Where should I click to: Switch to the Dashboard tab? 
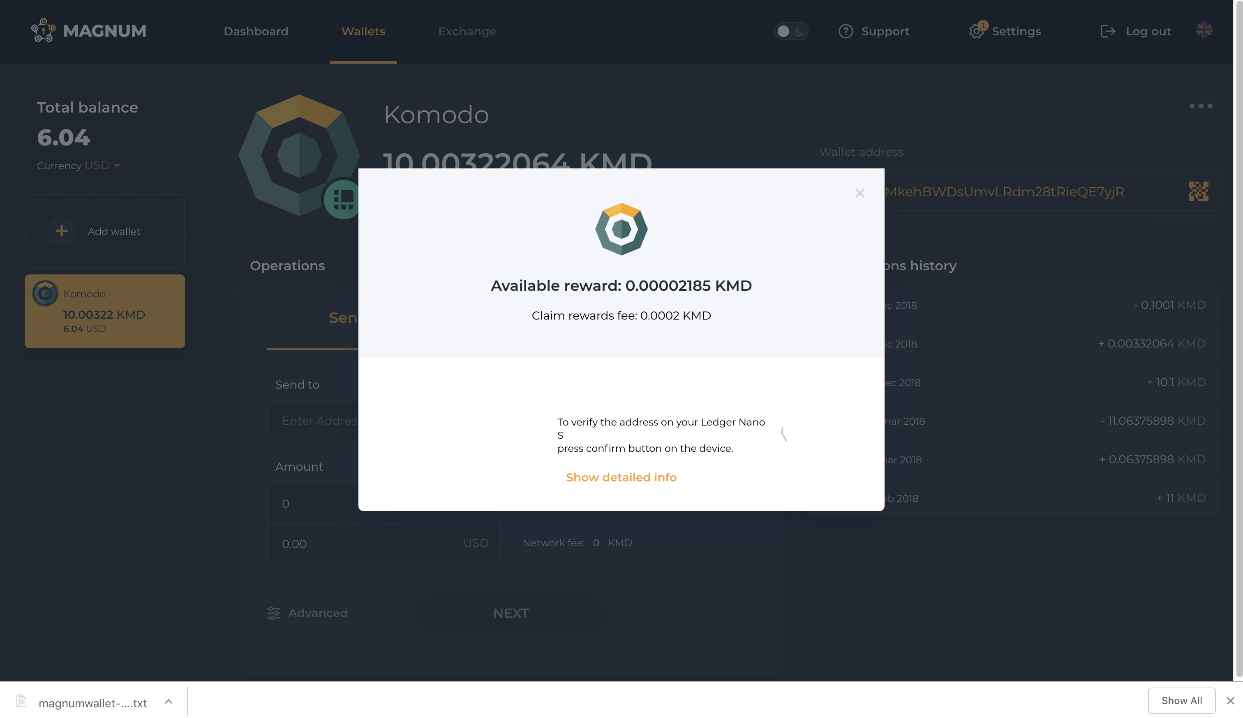point(256,31)
